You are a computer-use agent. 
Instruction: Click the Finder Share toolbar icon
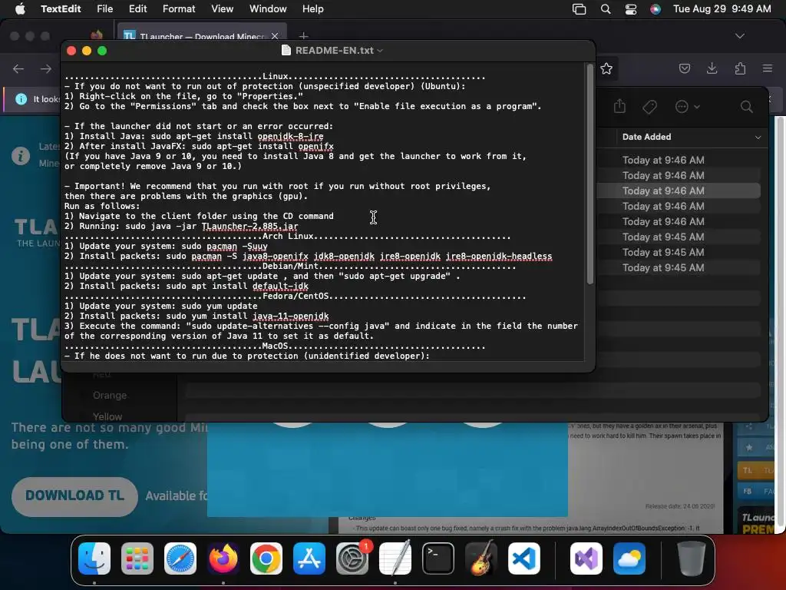[x=619, y=106]
